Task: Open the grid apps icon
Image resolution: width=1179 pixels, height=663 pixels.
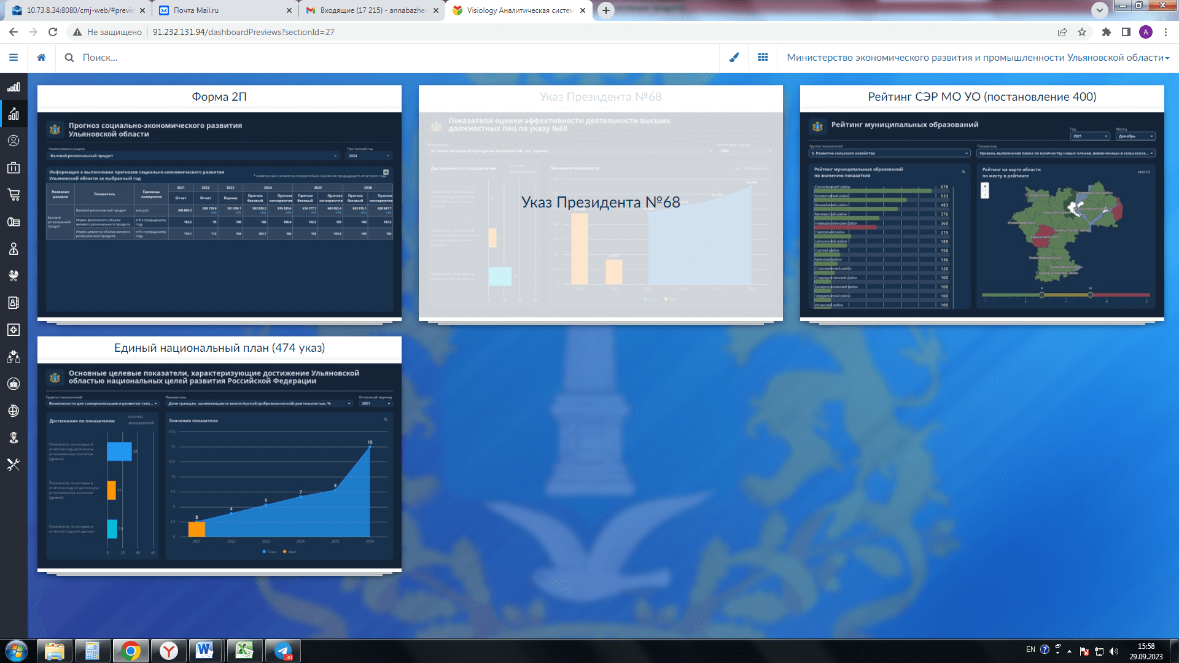Action: click(763, 57)
